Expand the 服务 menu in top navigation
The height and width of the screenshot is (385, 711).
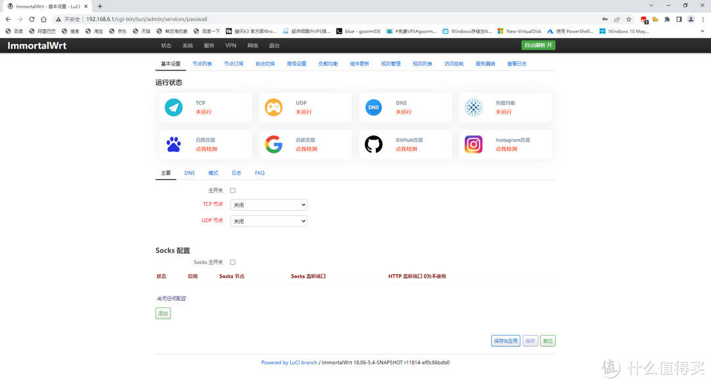pyautogui.click(x=209, y=45)
